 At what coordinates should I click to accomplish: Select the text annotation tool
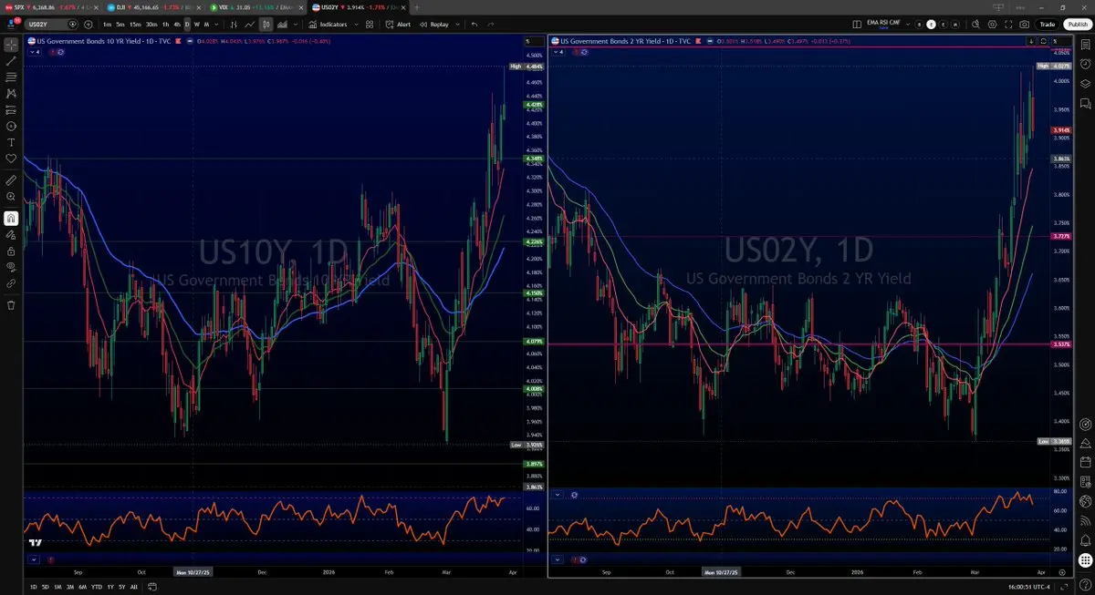point(11,142)
